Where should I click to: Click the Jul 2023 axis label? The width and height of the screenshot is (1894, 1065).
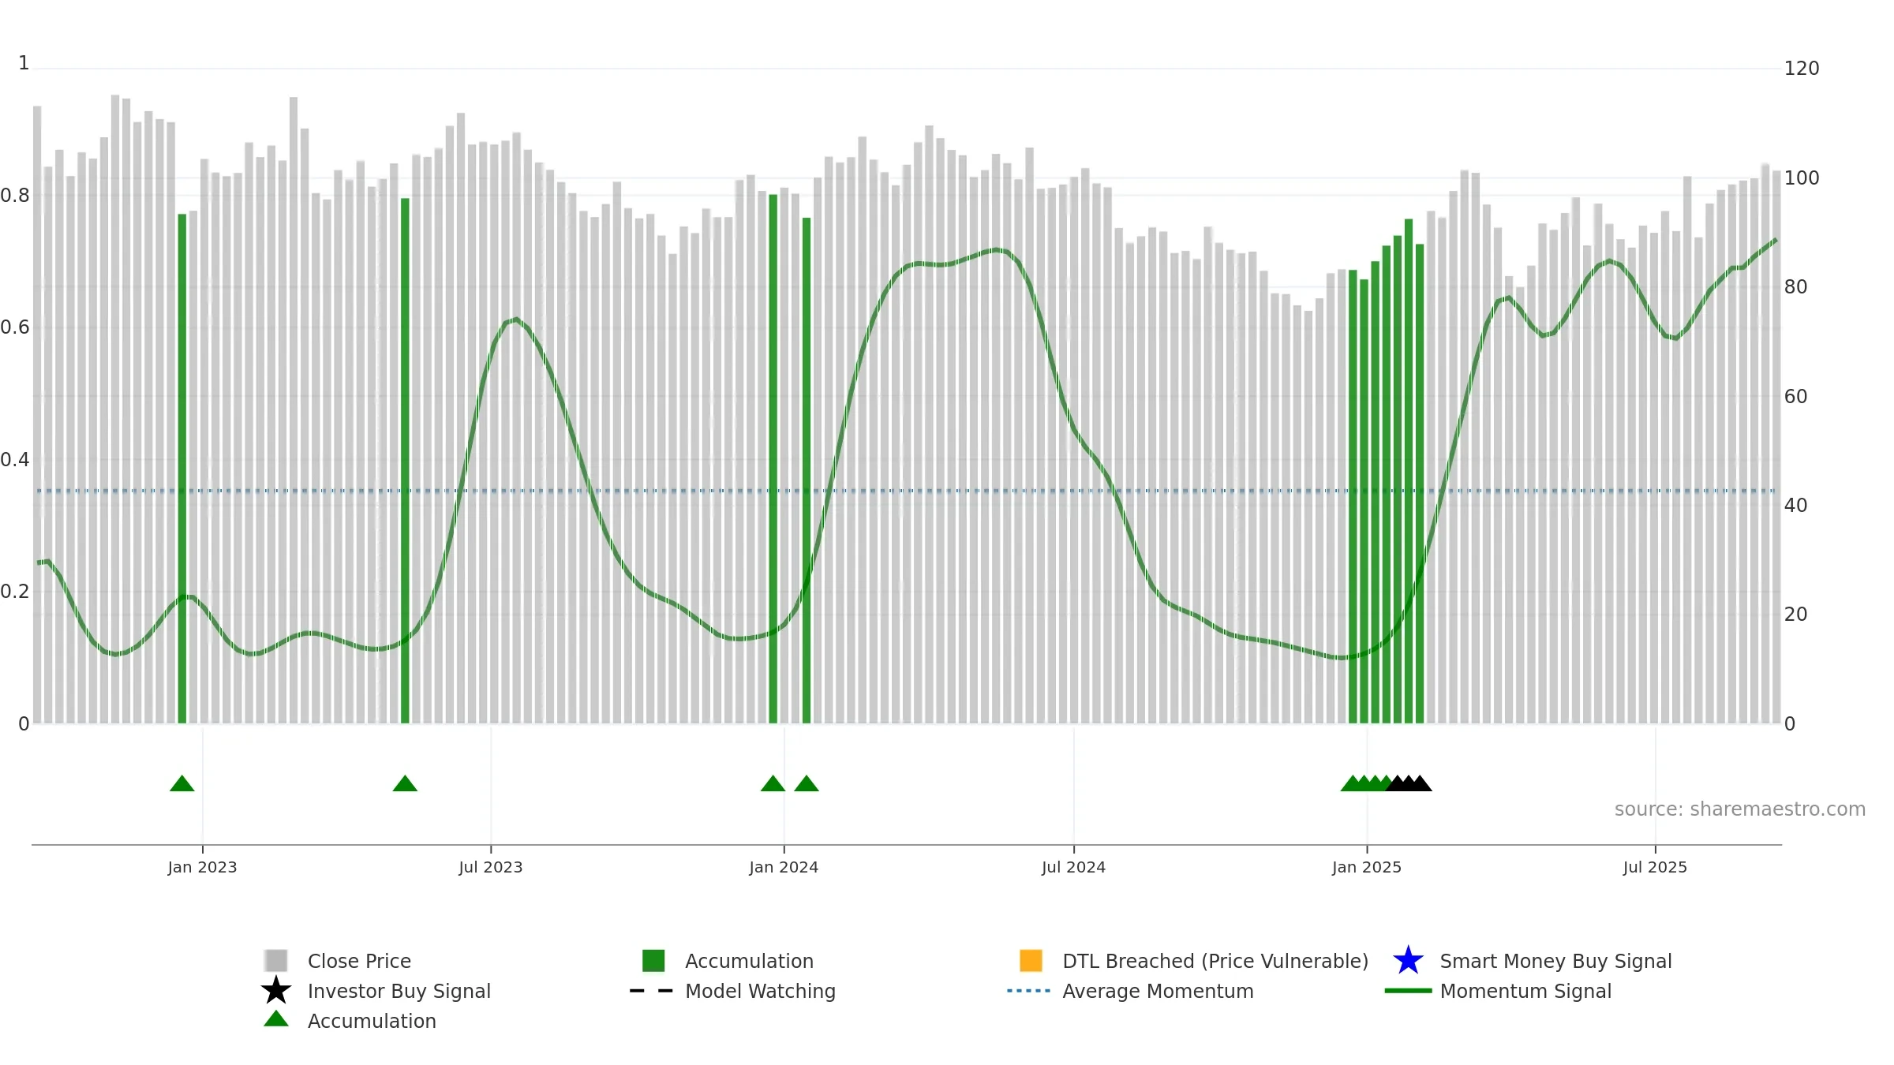[x=491, y=867]
